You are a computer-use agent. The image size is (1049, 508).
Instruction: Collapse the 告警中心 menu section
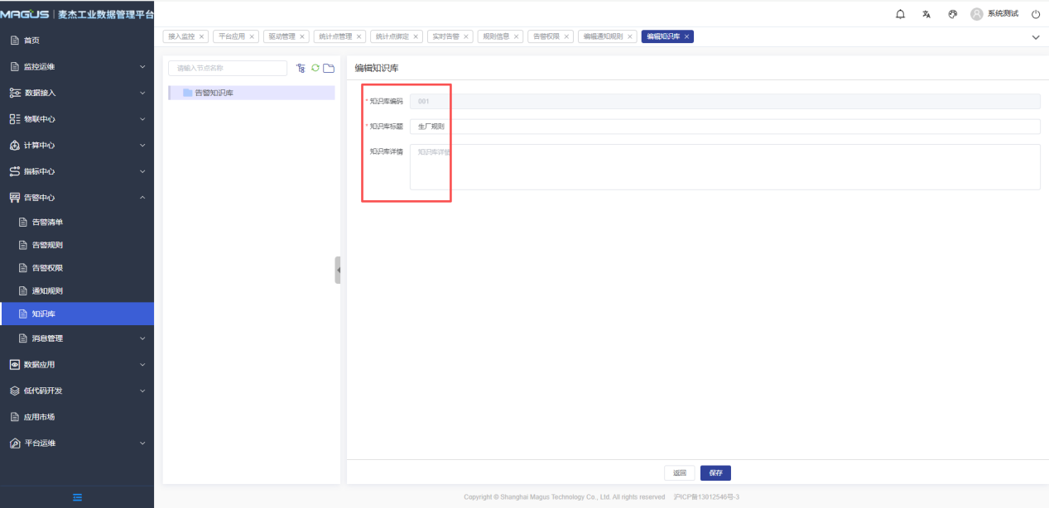[77, 198]
